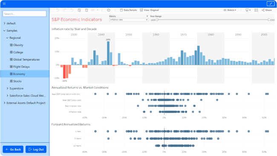Open the comments dropdown icon
This screenshot has height=156, width=277.
coord(248,10)
